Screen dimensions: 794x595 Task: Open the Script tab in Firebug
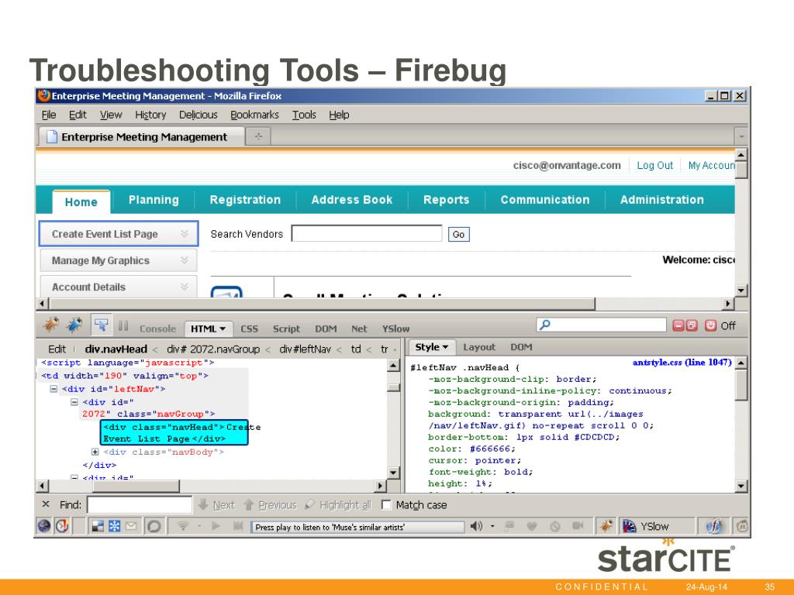[x=286, y=328]
